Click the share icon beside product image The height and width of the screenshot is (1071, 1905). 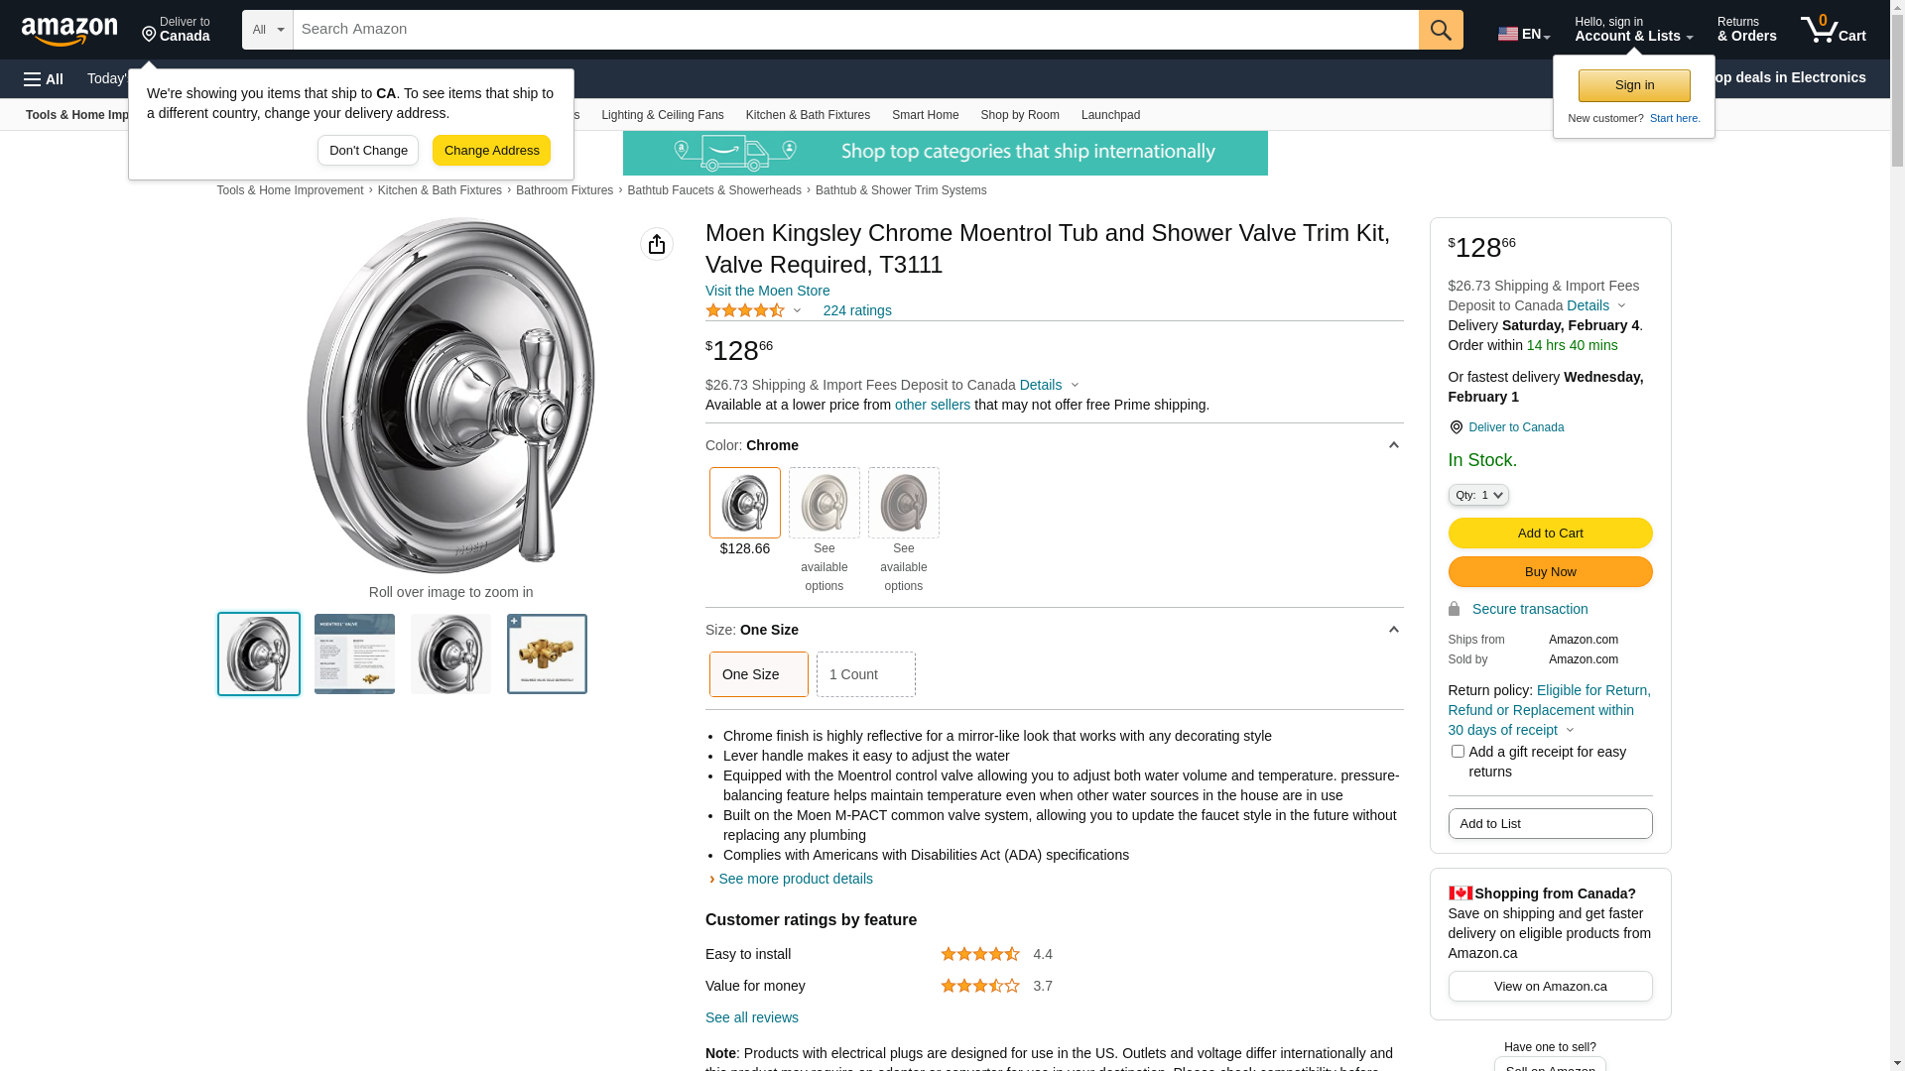(657, 244)
